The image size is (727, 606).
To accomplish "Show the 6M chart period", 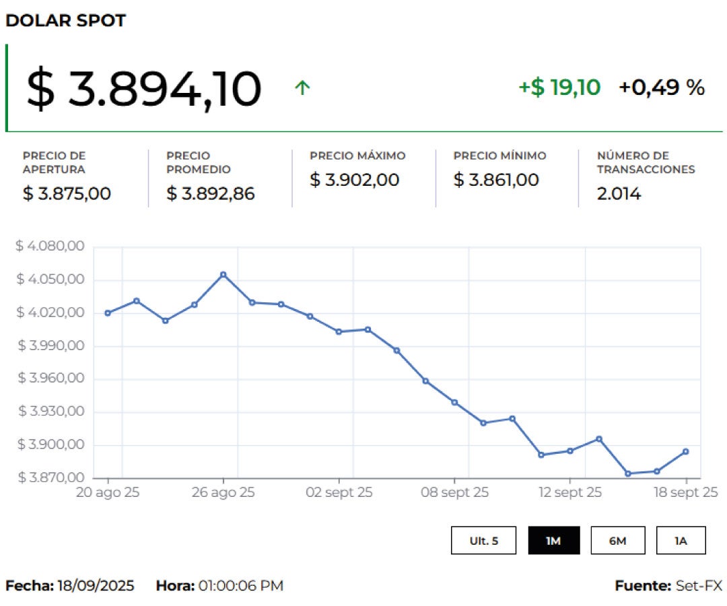I will (x=617, y=540).
